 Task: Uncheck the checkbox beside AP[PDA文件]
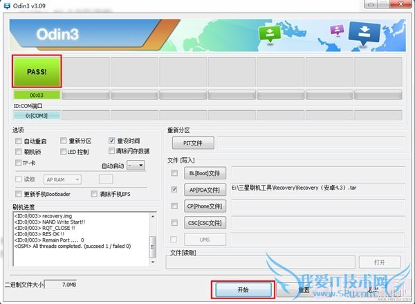[x=174, y=190]
